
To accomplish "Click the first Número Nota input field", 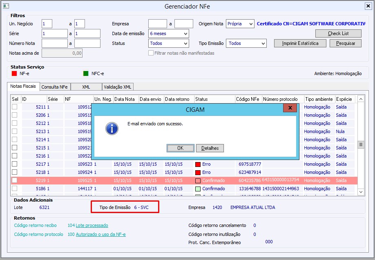I will pyautogui.click(x=55, y=43).
